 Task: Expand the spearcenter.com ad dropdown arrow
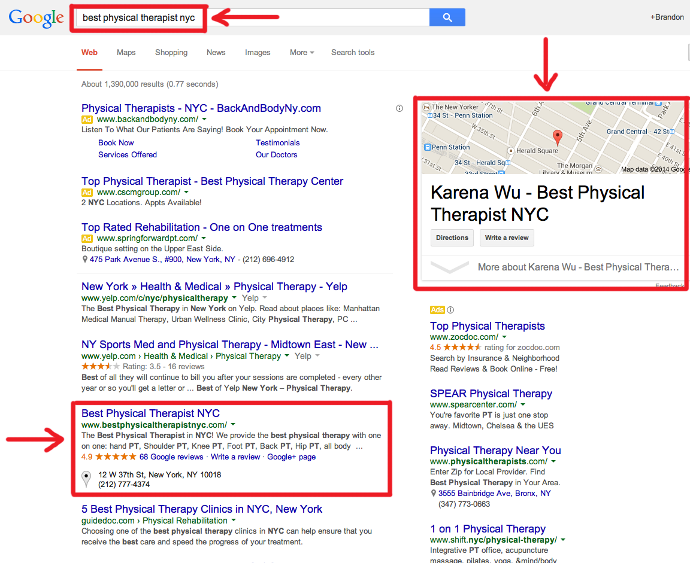(x=523, y=404)
